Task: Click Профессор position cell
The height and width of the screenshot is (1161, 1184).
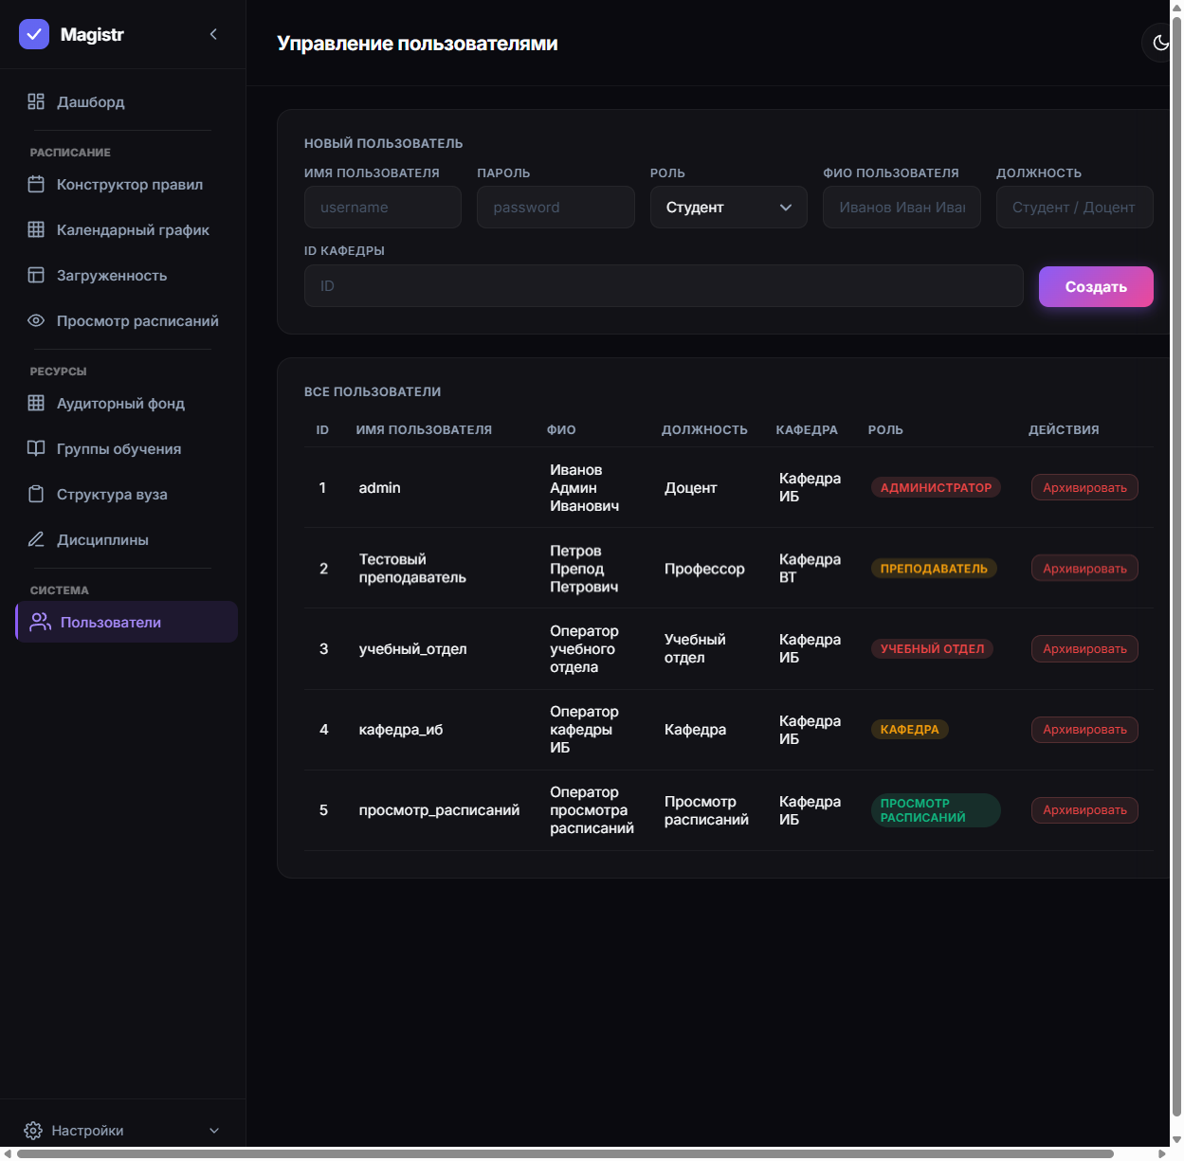Action: coord(704,569)
